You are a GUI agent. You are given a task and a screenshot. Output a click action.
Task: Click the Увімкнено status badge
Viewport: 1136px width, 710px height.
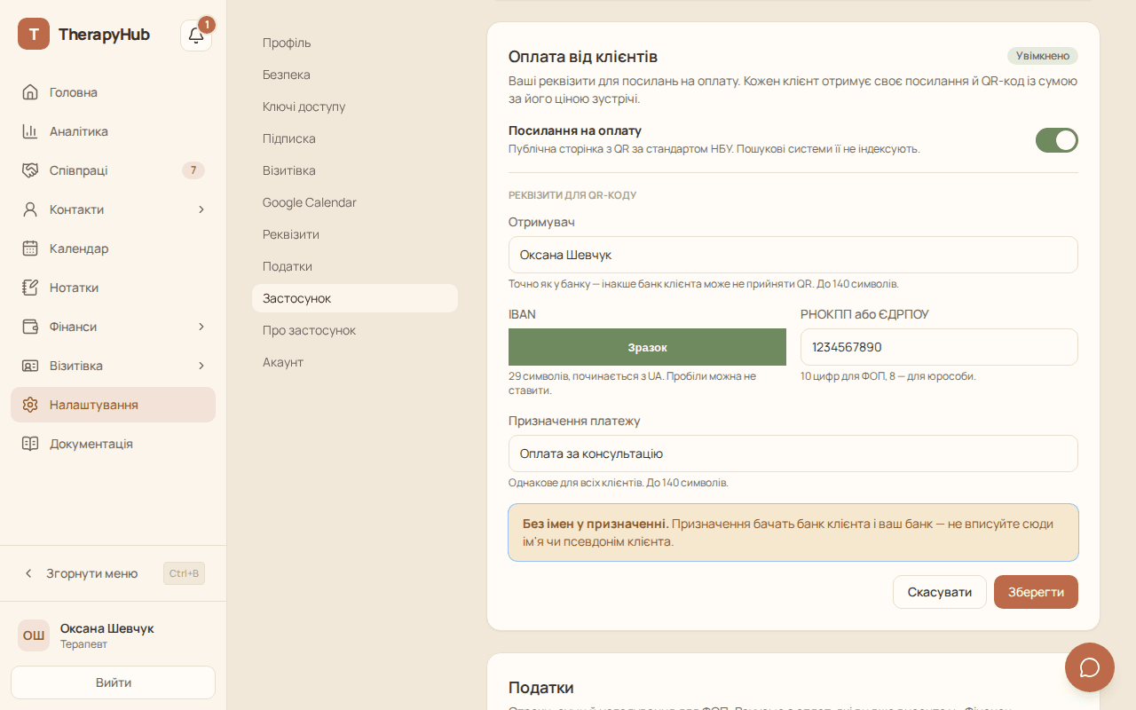click(1043, 56)
